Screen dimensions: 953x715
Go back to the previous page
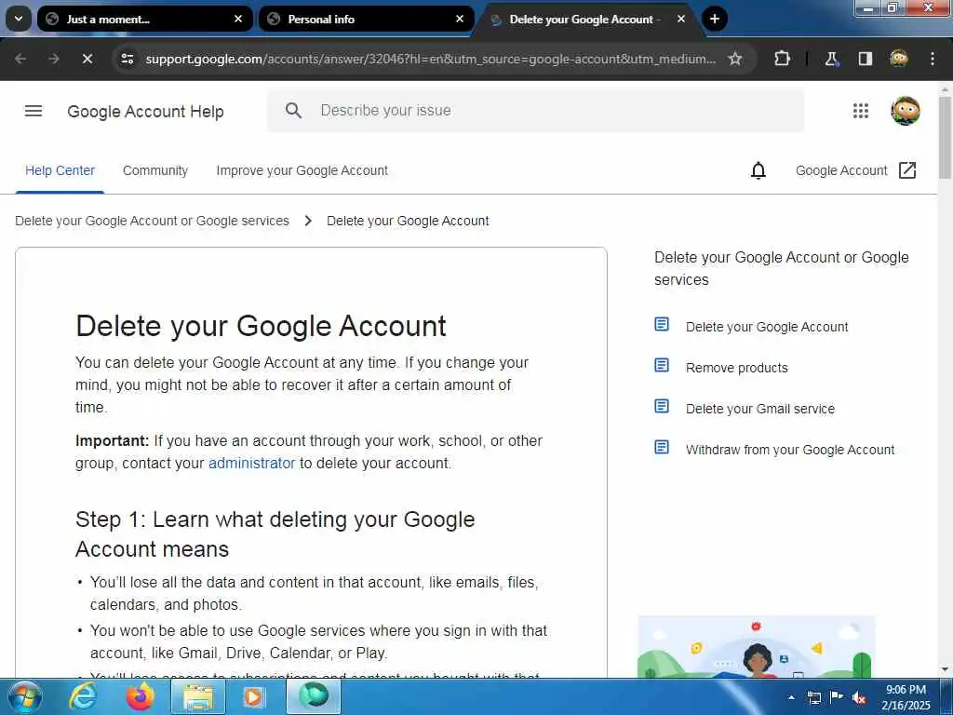pos(20,59)
